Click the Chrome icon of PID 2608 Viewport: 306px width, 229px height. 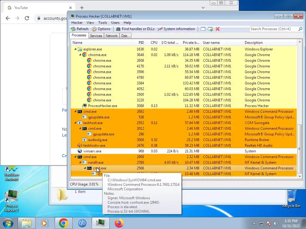[x=89, y=60]
